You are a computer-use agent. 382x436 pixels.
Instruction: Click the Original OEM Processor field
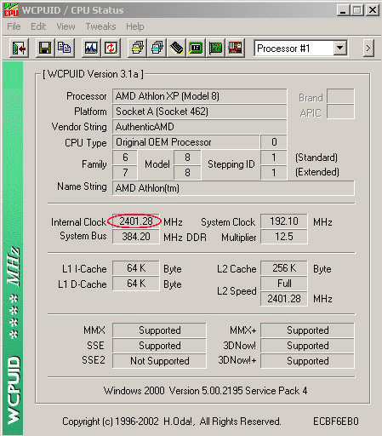coord(186,142)
